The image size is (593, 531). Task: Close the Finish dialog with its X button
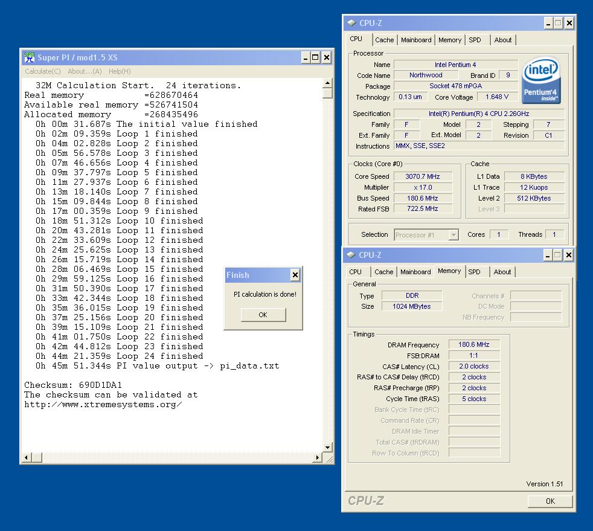point(295,275)
